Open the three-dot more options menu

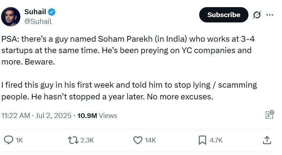[270, 15]
